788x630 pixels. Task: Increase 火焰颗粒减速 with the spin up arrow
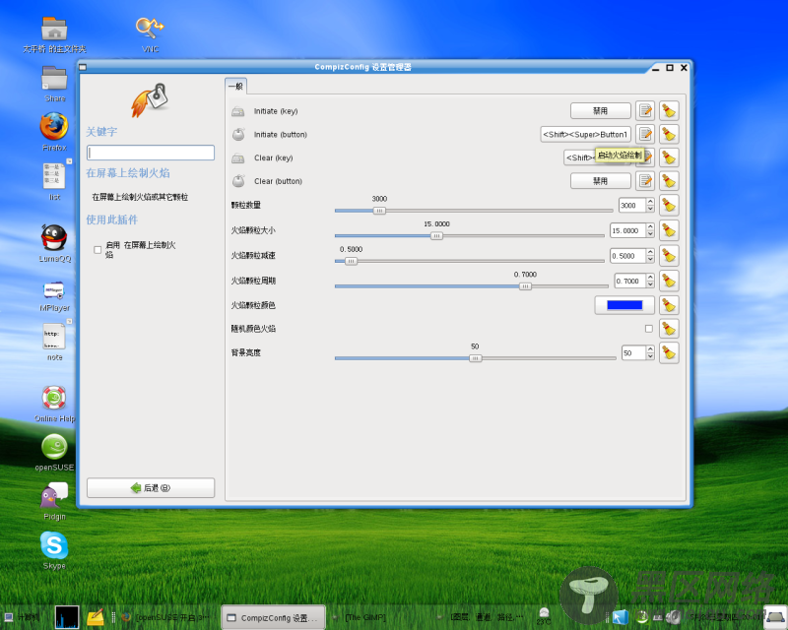coord(650,252)
